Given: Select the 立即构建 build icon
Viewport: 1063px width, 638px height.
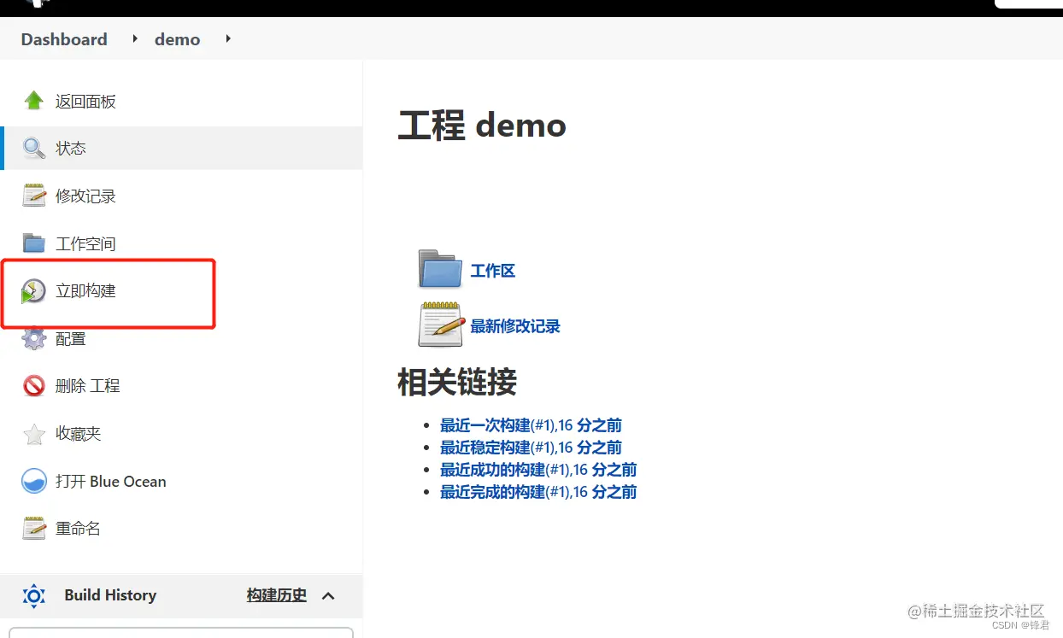Looking at the screenshot, I should [x=32, y=290].
